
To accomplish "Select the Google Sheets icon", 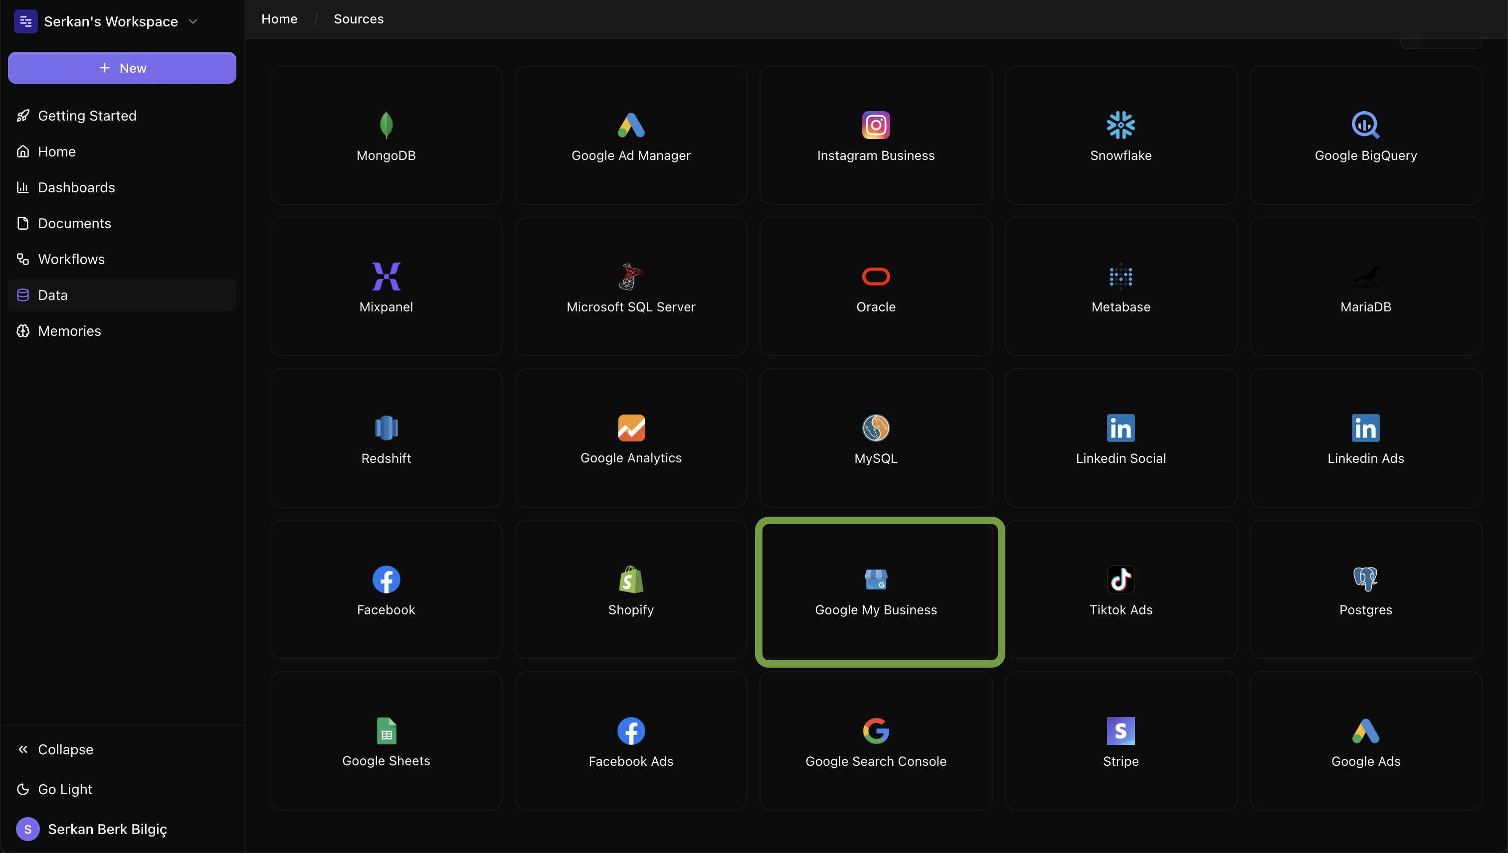I will (386, 730).
